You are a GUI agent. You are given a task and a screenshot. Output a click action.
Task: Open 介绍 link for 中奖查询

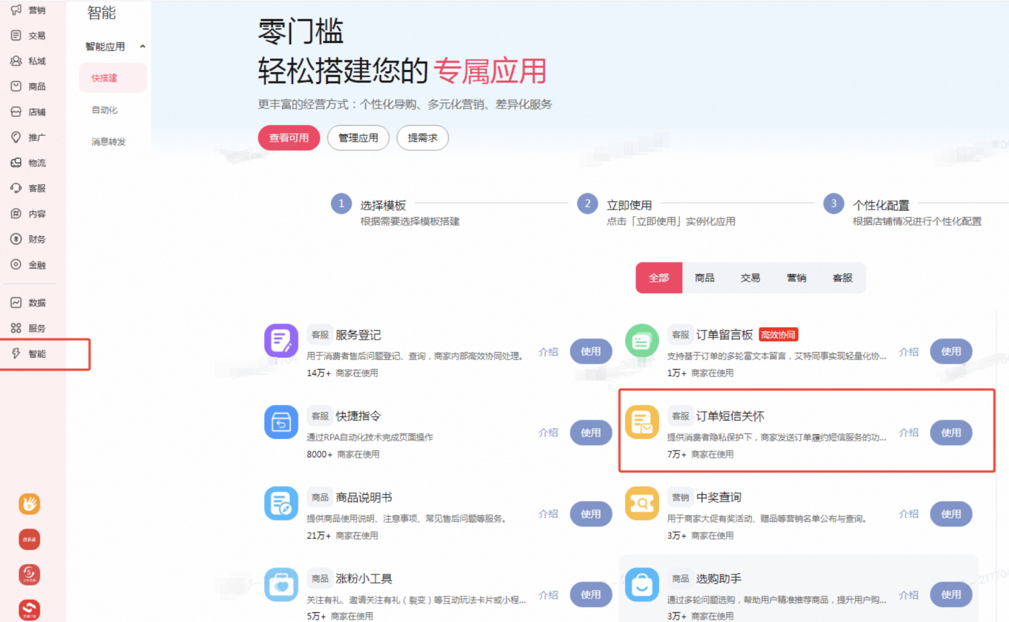[x=909, y=514]
